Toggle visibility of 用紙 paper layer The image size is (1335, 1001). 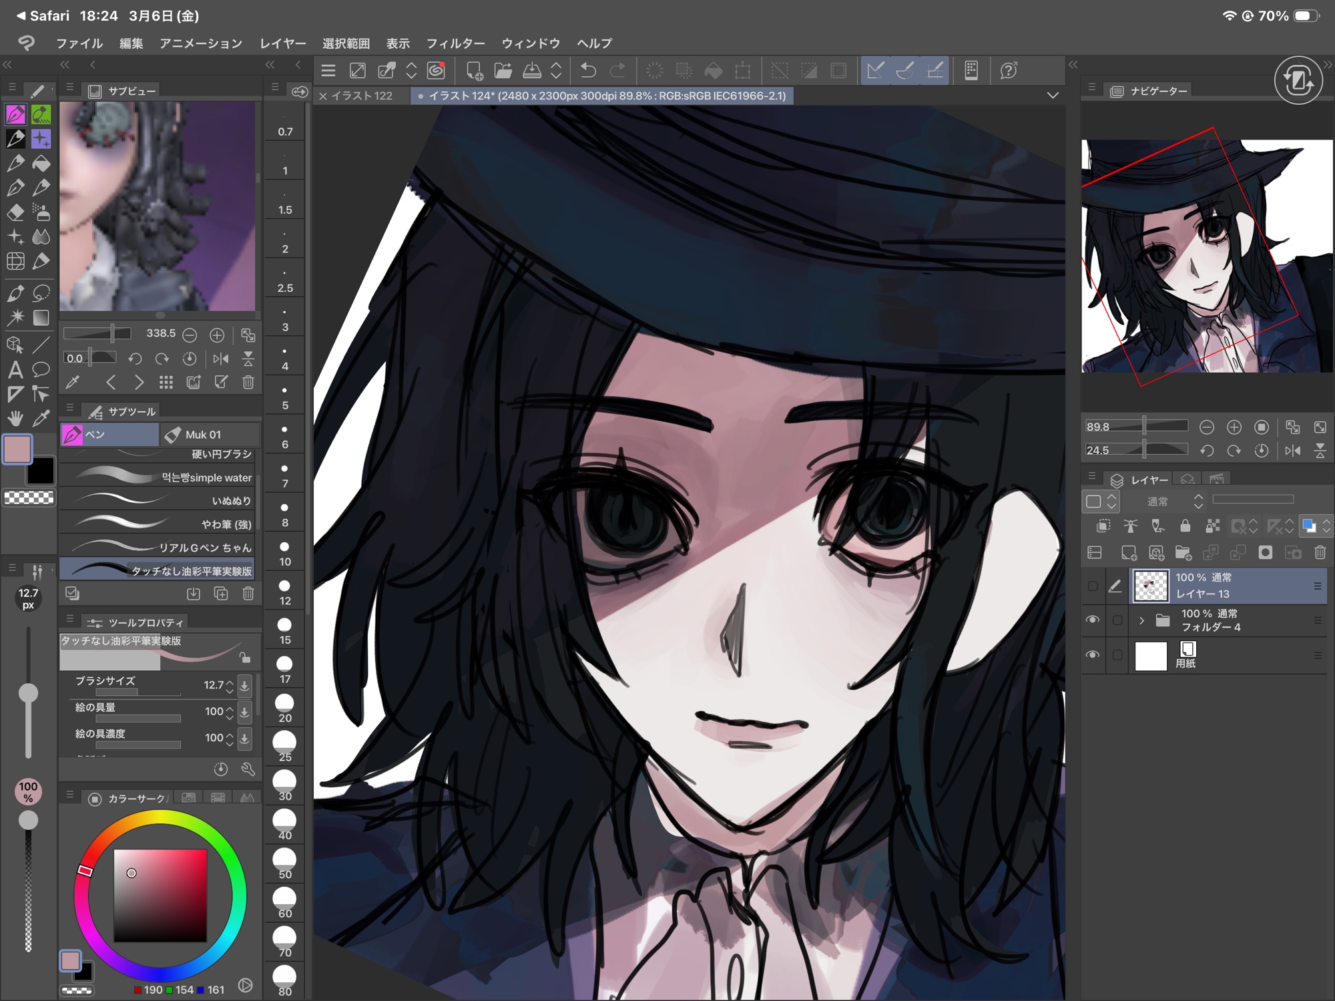pos(1093,655)
